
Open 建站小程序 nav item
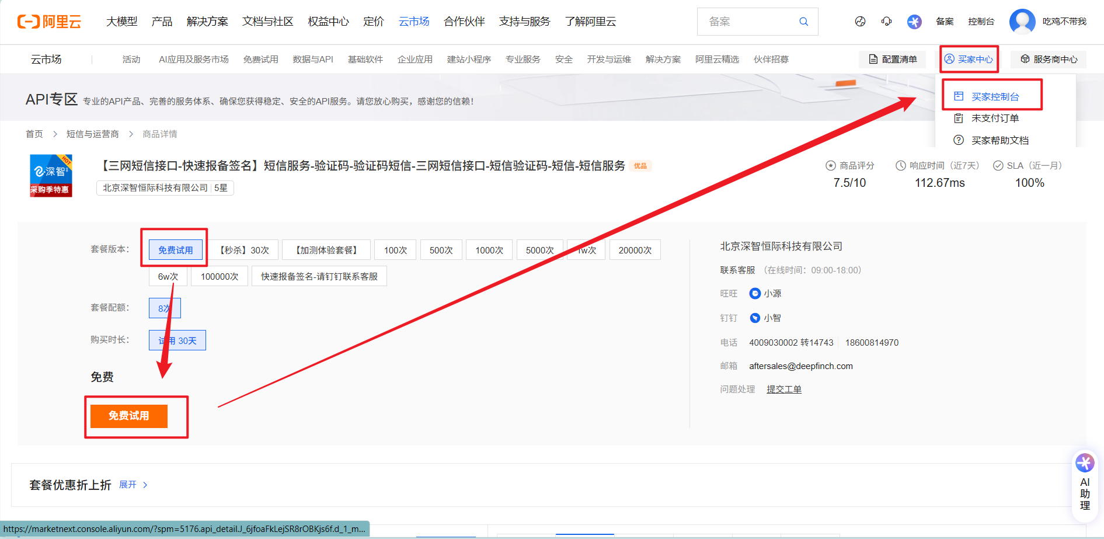(469, 59)
